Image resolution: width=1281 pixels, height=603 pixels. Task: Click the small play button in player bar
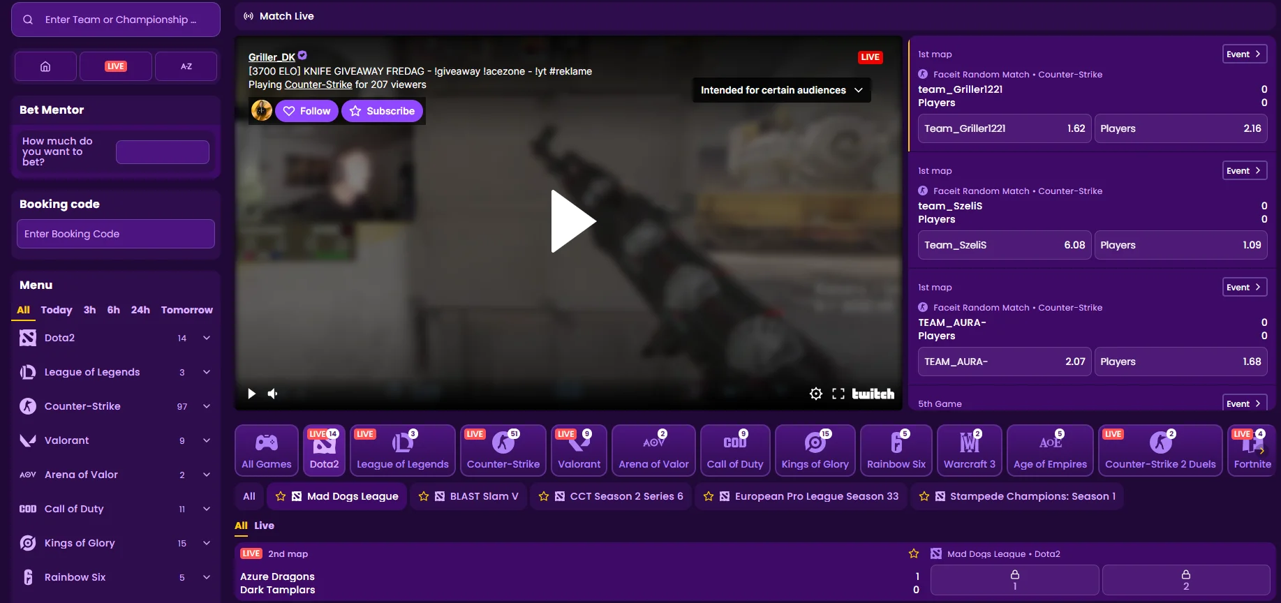[252, 394]
